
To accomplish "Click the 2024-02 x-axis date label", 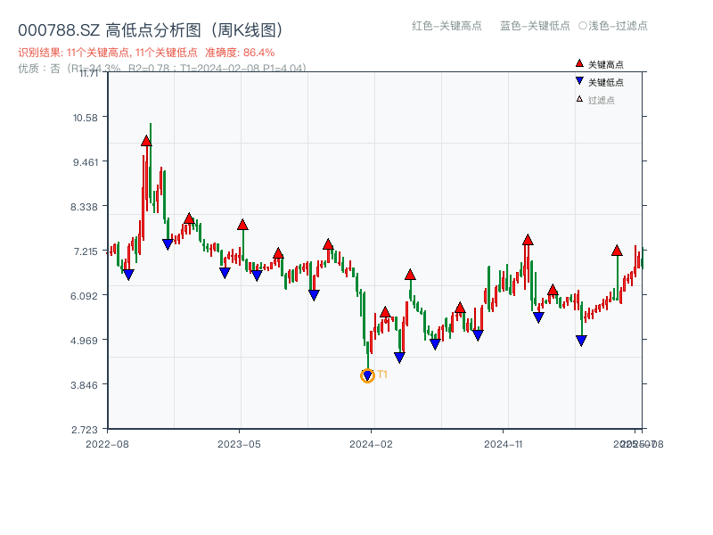I will (371, 444).
